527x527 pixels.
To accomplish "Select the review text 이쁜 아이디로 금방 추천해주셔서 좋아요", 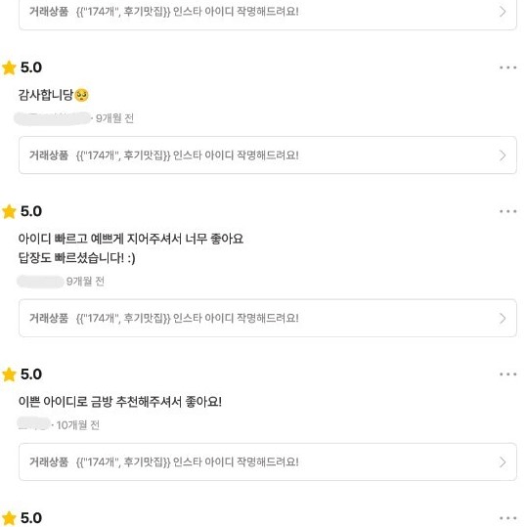I will [120, 401].
